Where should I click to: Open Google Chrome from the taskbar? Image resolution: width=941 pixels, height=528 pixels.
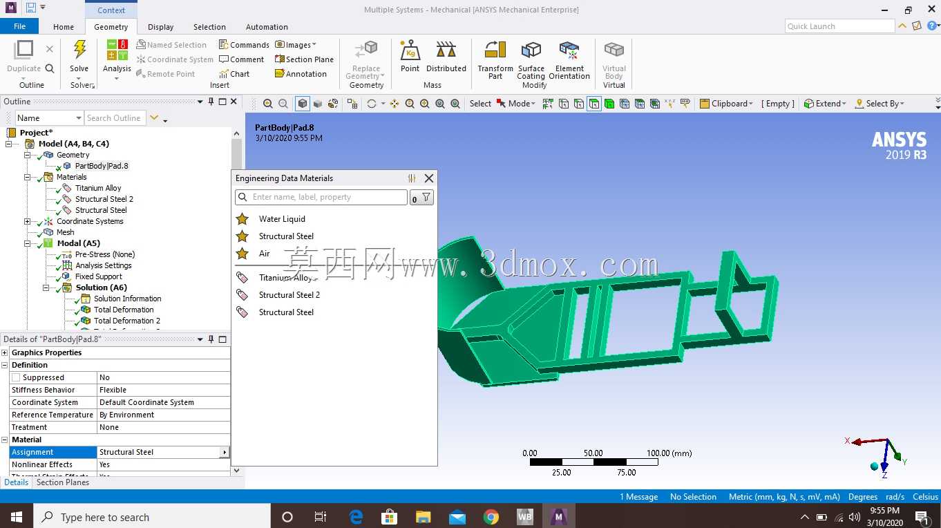coord(491,517)
